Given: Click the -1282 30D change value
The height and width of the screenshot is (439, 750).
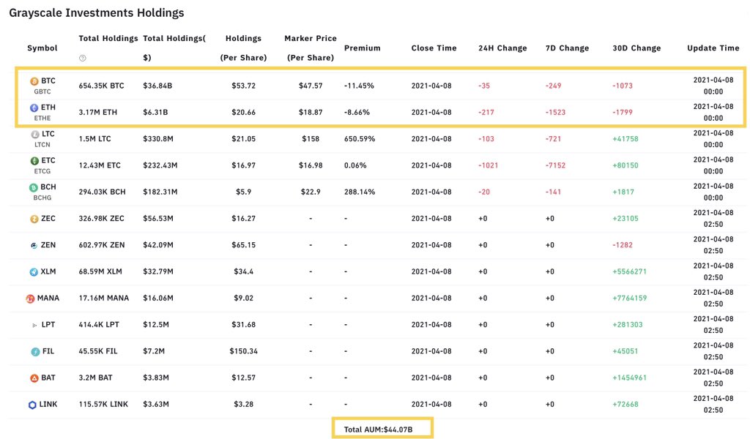Looking at the screenshot, I should pos(623,245).
